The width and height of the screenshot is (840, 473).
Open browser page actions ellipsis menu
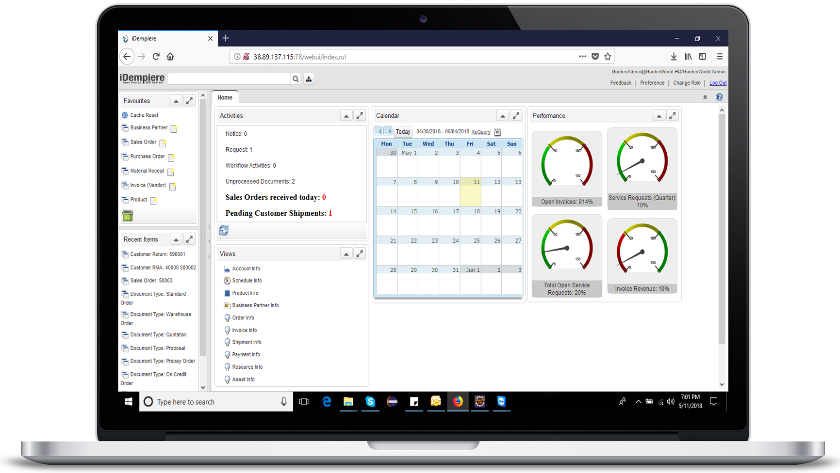pos(582,57)
